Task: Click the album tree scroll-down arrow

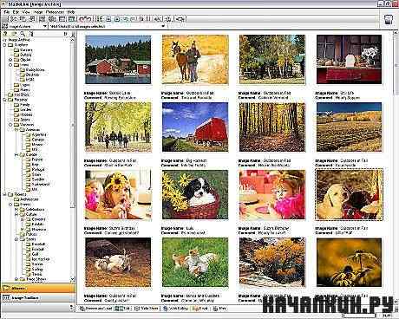Action: coord(73,279)
